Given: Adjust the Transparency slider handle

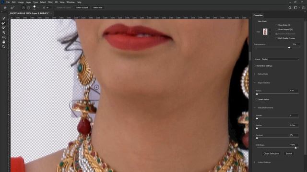Looking at the screenshot, I should [x=289, y=47].
